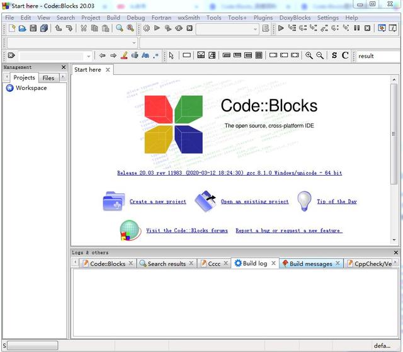Click the Save all files icon
Screen dimensions: 403x352
44,28
